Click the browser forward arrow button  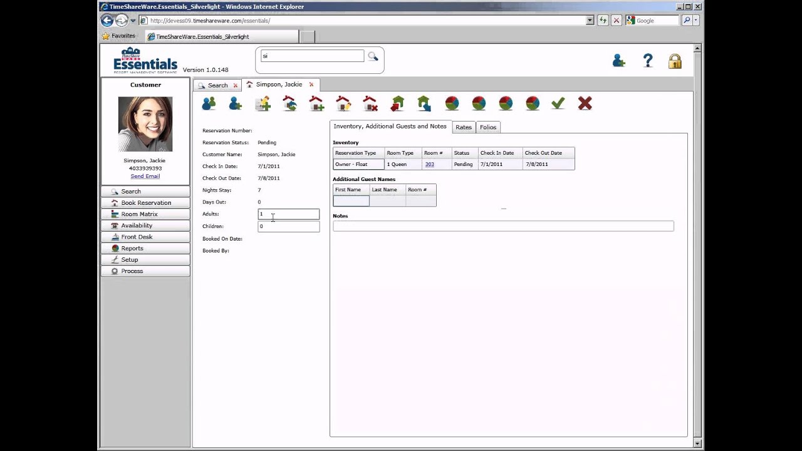point(122,20)
